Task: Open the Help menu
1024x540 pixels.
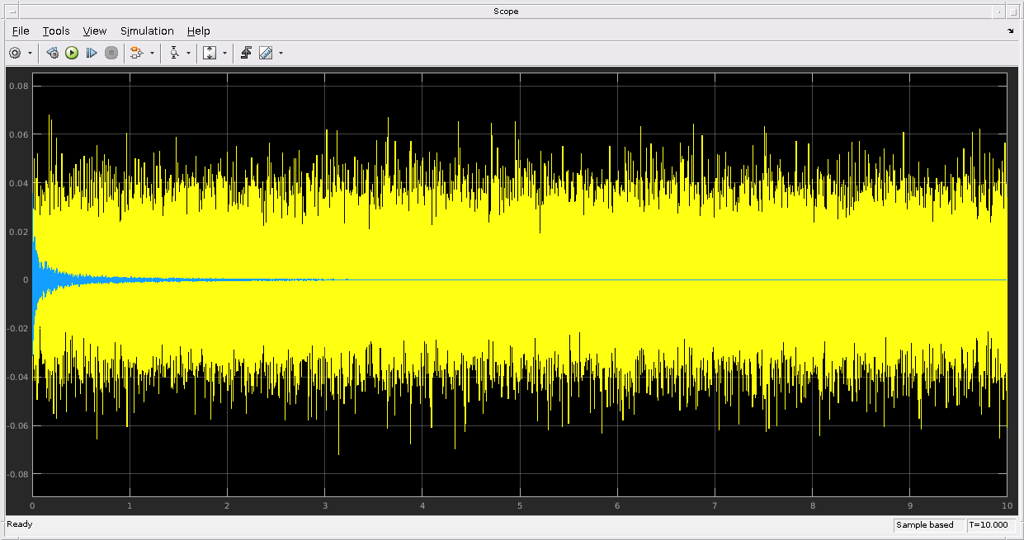Action: 198,31
